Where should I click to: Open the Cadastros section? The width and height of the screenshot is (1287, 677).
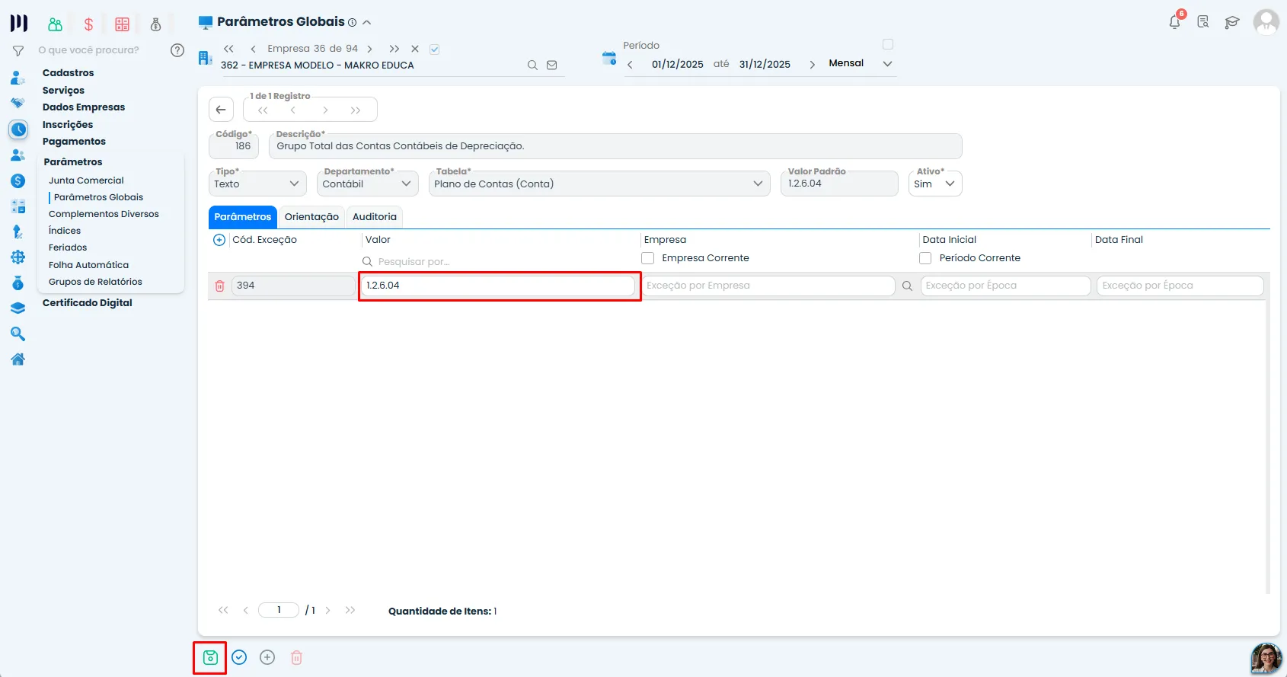69,73
